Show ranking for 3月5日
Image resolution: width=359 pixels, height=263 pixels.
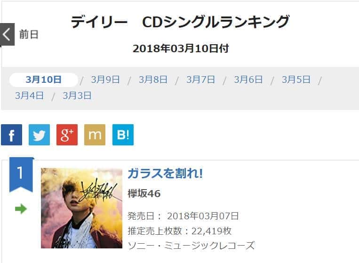coord(296,80)
